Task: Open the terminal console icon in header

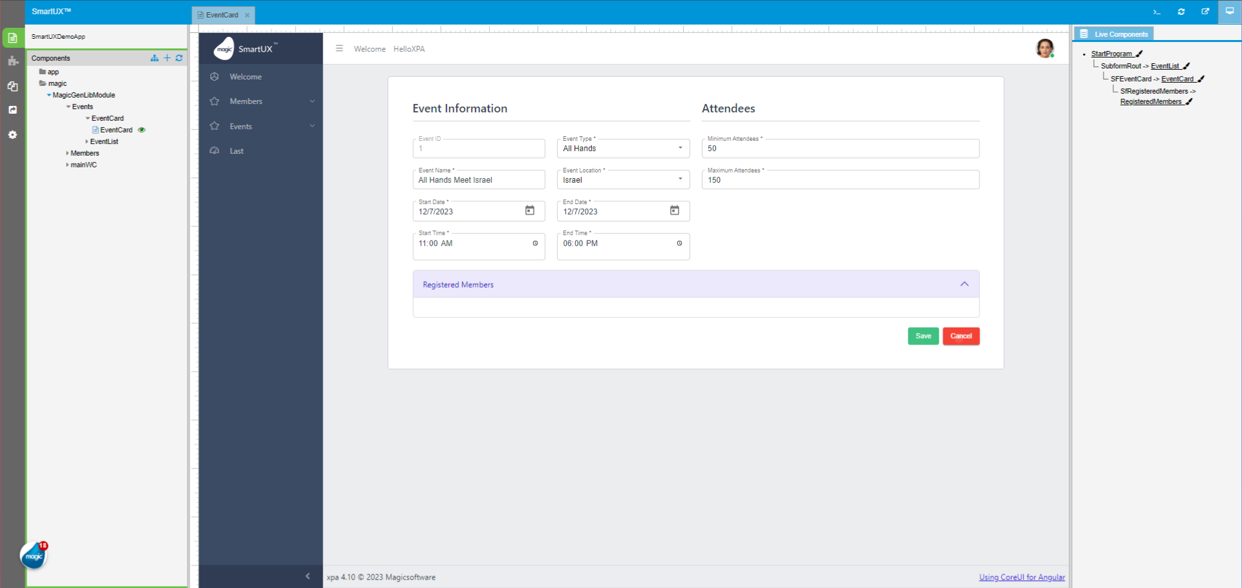Action: pos(1157,12)
